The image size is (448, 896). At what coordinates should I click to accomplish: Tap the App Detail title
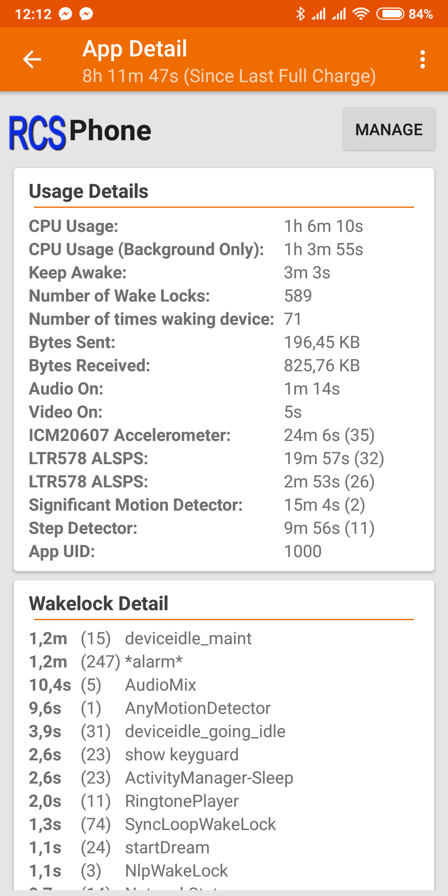pos(135,49)
